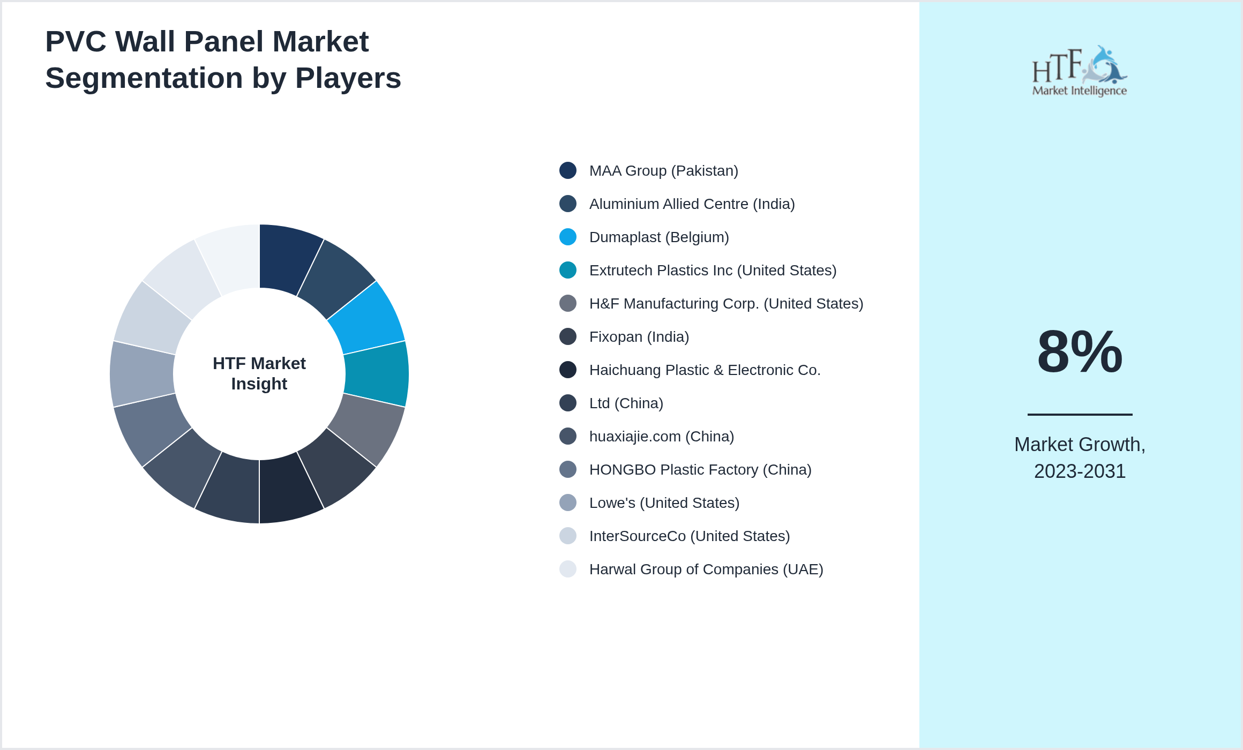
Task: Click the teal Extrutech donut slice
Action: click(x=377, y=374)
